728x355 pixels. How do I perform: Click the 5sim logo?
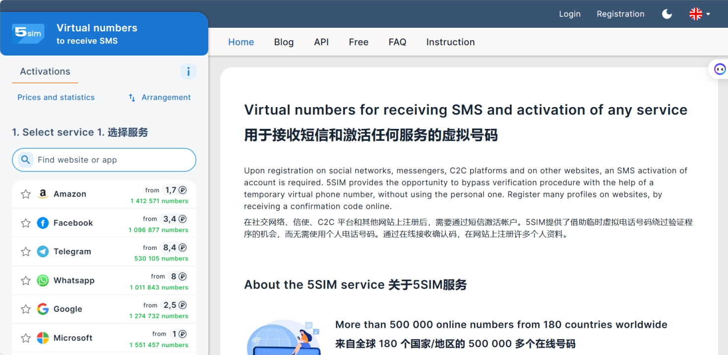click(28, 33)
